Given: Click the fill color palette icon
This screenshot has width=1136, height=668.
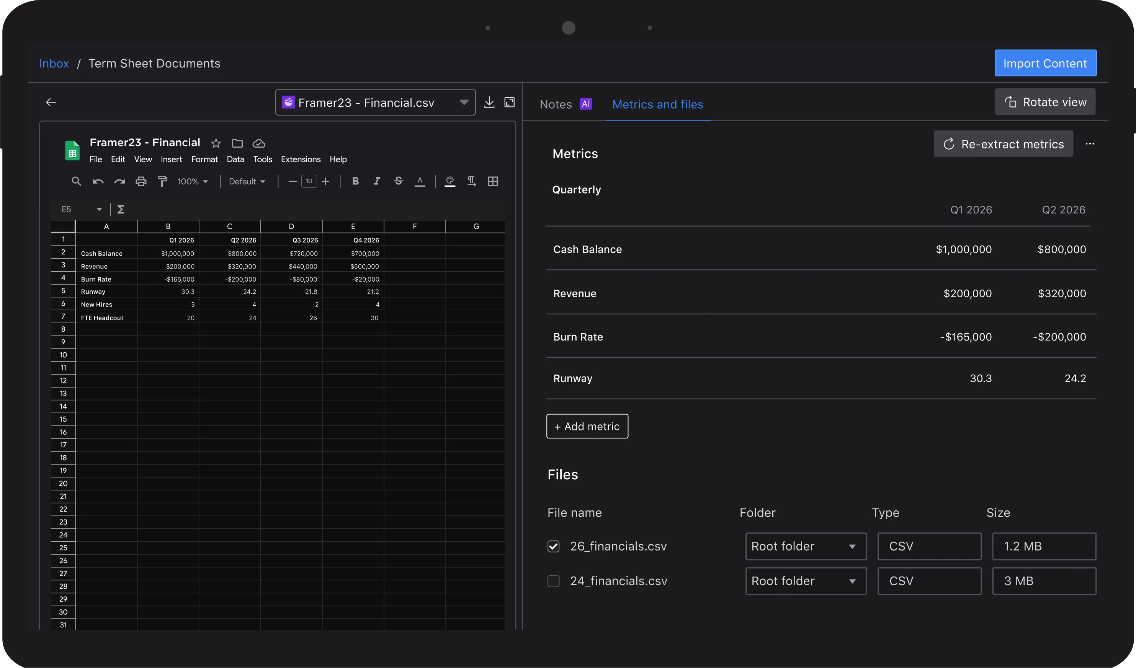Looking at the screenshot, I should (x=449, y=181).
